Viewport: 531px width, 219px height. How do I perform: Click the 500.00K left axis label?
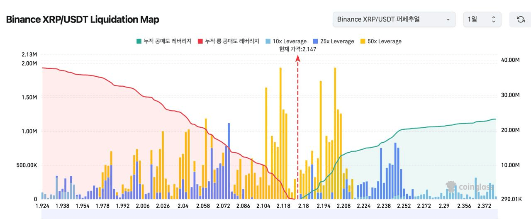pos(27,165)
